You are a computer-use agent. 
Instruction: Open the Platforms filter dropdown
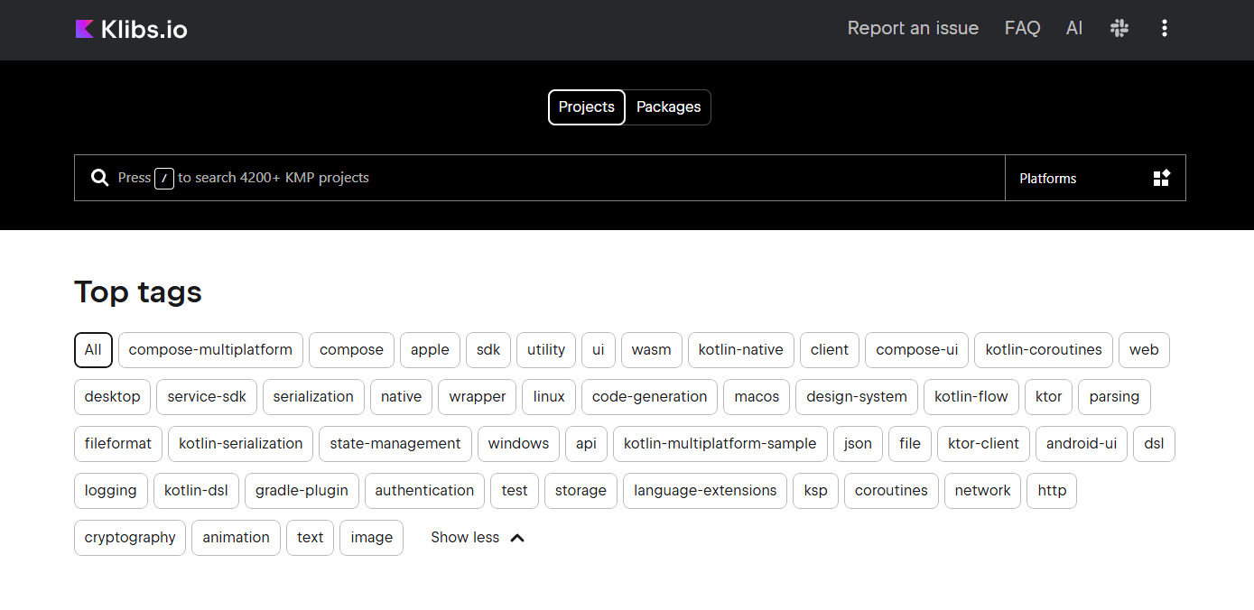pyautogui.click(x=1095, y=178)
